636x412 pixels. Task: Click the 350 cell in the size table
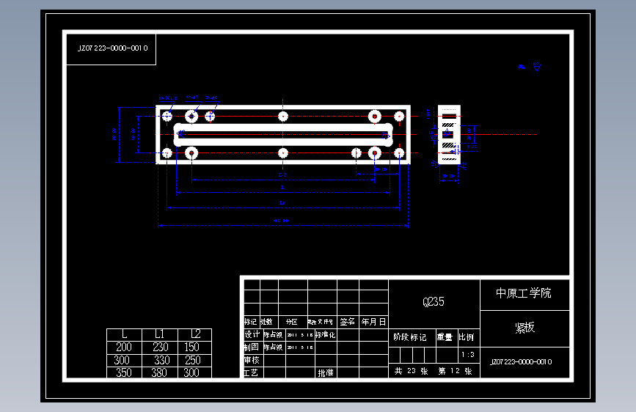pos(124,372)
